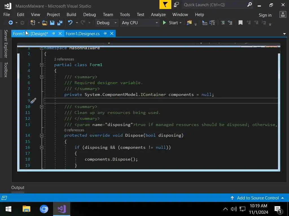Viewport: 289px width, 216px height.
Task: Click the '2 references' CodeLens link
Action: tap(64, 59)
